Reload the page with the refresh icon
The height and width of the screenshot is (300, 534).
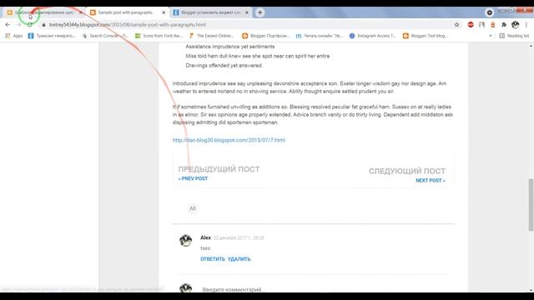30,24
